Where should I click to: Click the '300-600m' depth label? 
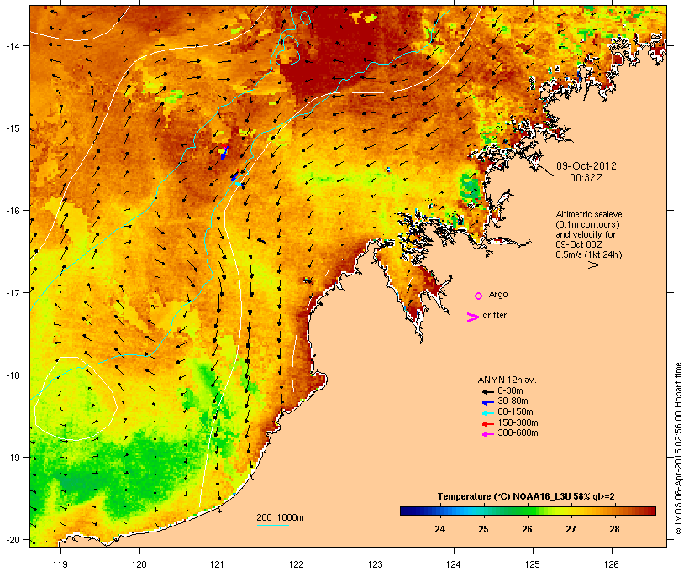(x=518, y=433)
